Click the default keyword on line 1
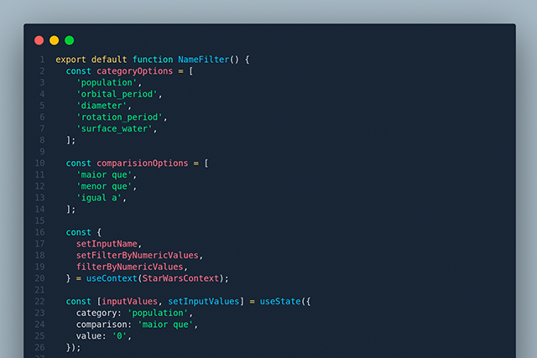537x358 pixels. tap(109, 60)
